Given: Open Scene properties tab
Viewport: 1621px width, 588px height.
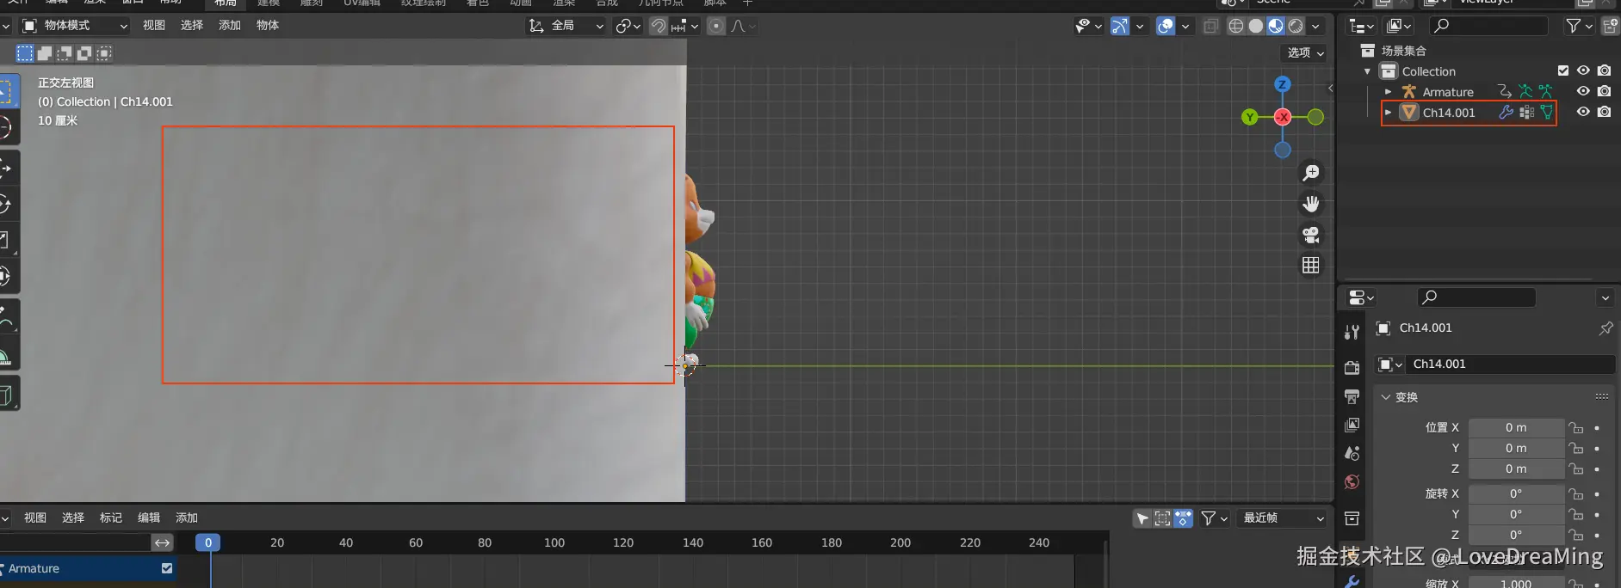Looking at the screenshot, I should tap(1352, 453).
